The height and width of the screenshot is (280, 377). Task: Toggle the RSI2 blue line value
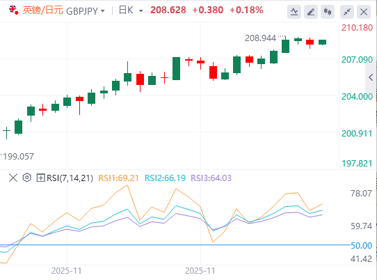click(x=165, y=178)
